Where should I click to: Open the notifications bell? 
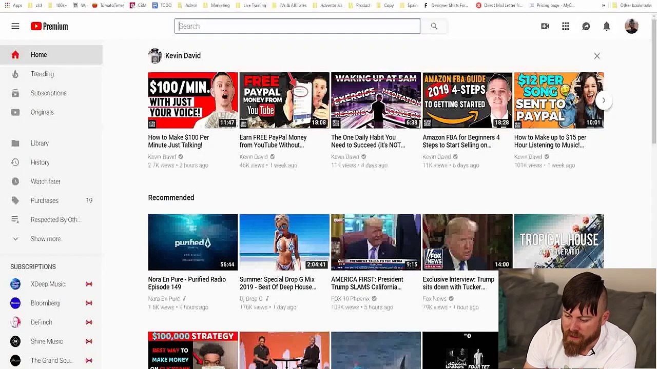click(x=607, y=26)
